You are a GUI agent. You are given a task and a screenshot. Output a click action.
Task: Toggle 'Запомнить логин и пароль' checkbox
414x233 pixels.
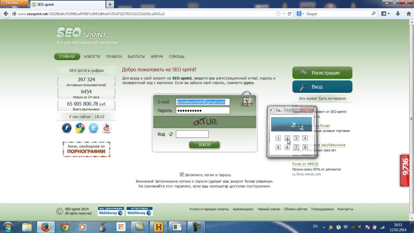click(182, 174)
